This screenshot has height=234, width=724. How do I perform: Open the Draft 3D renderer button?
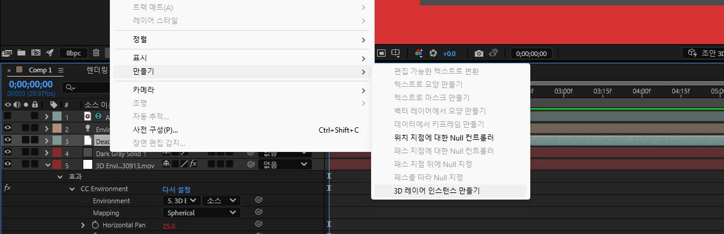point(703,53)
